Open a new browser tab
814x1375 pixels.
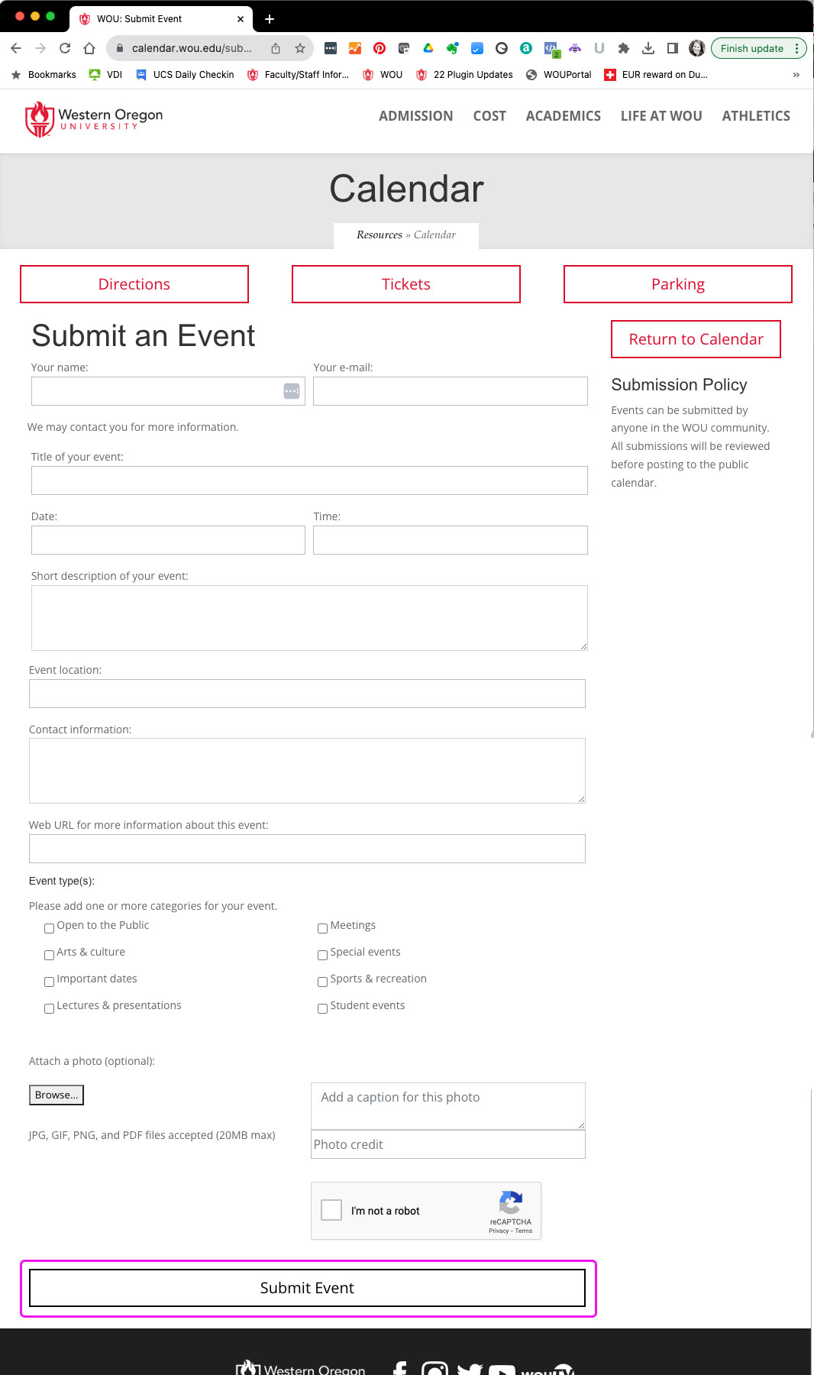pyautogui.click(x=270, y=19)
